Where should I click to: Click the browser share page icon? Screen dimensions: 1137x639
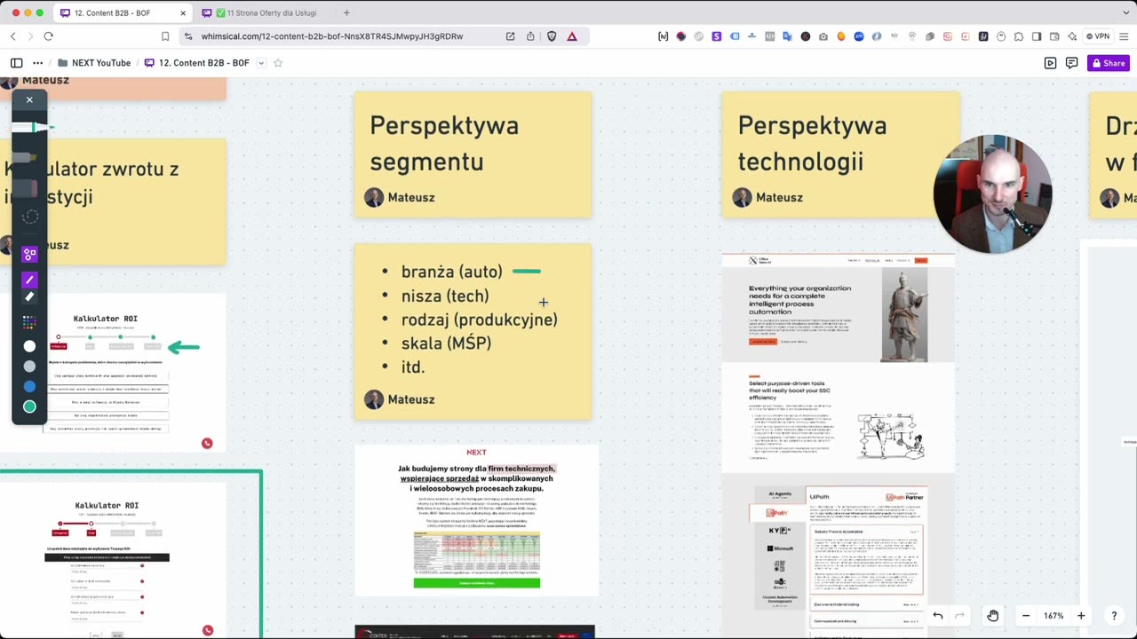click(530, 36)
